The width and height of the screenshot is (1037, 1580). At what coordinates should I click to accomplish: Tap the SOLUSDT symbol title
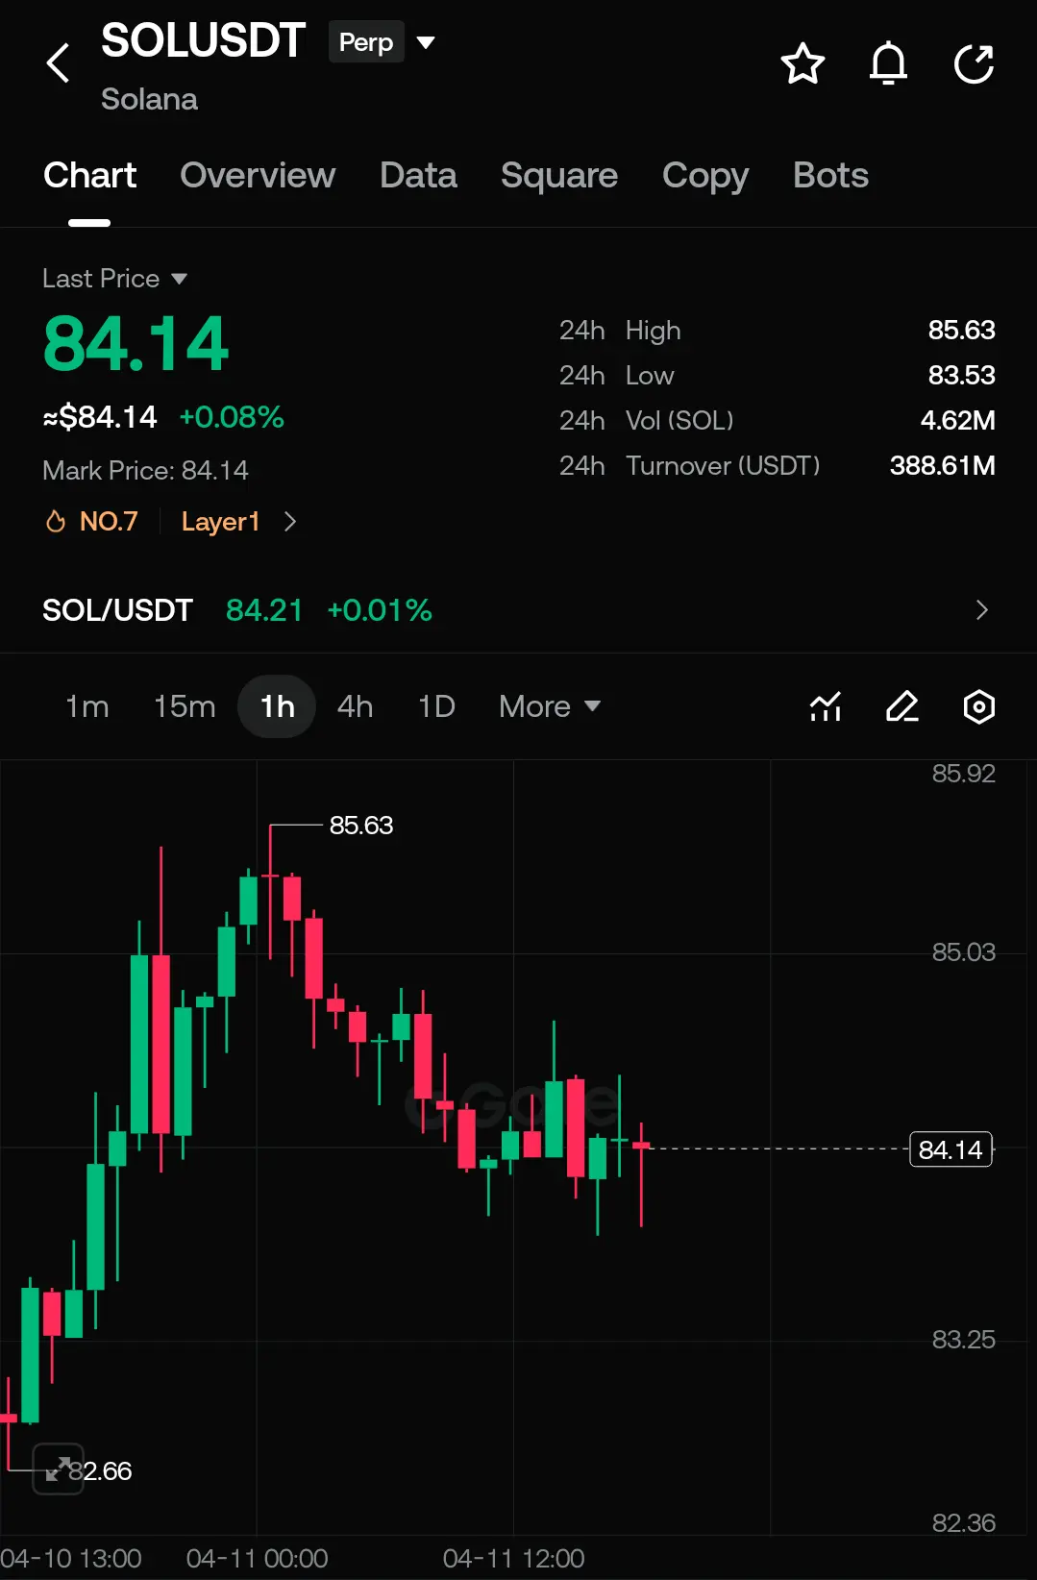[203, 41]
